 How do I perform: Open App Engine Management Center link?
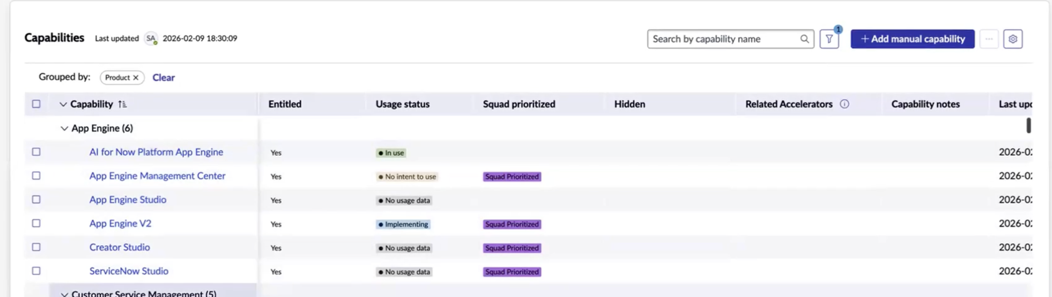click(x=158, y=176)
